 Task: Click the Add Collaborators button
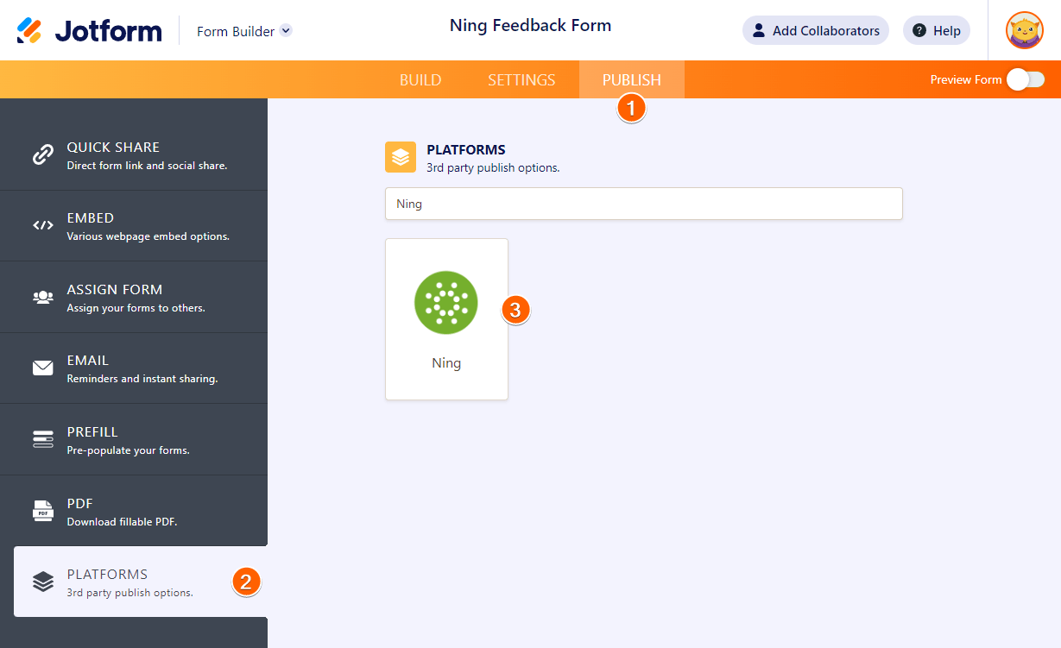click(x=815, y=31)
